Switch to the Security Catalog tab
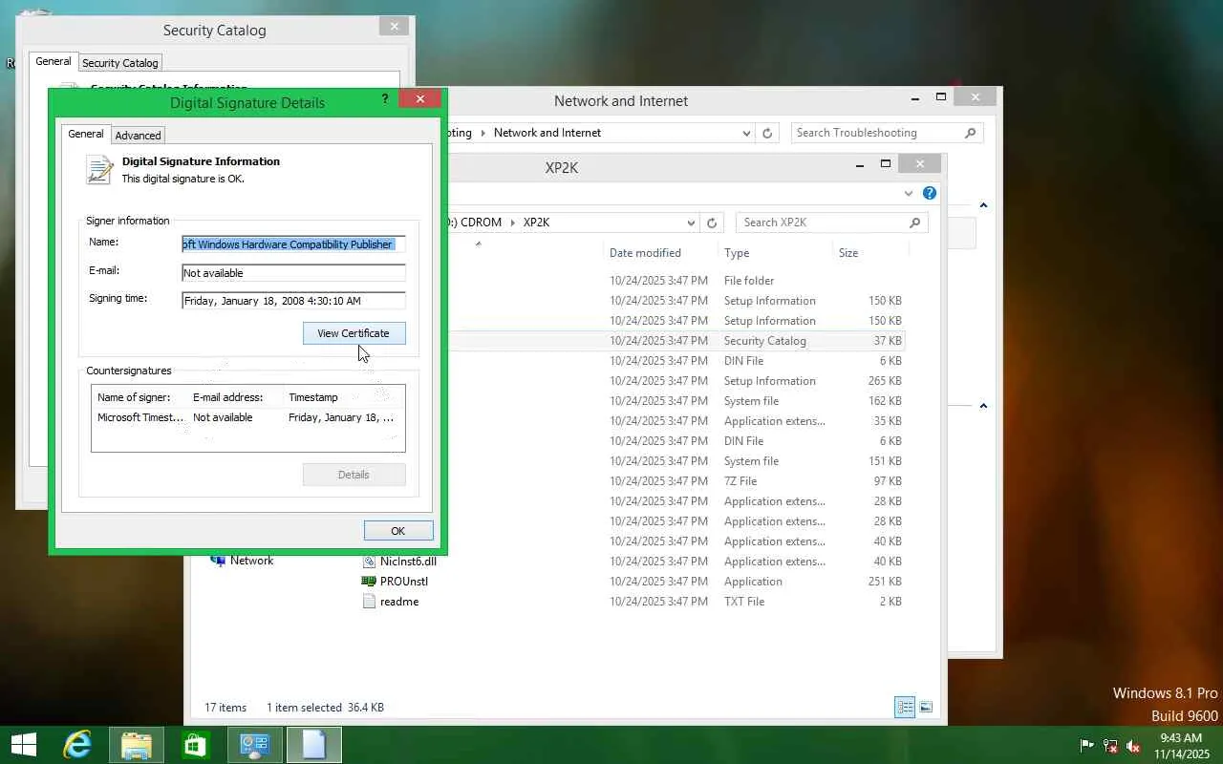Screen dimensions: 1223x764 coord(119,63)
